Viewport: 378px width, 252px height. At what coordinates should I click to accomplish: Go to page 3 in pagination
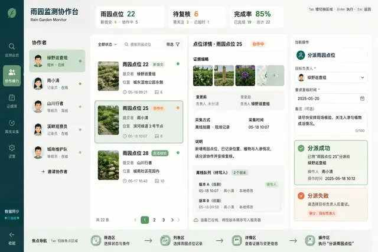point(164,220)
